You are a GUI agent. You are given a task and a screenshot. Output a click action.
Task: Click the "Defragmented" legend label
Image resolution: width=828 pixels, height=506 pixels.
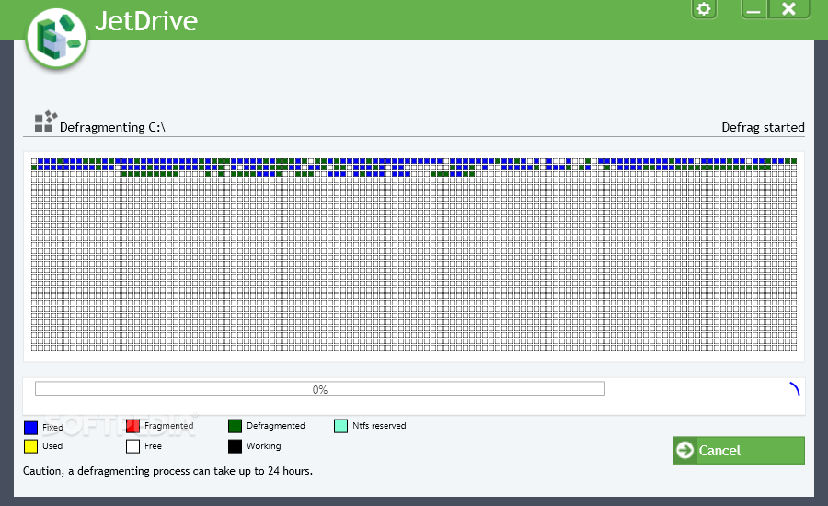pos(276,426)
